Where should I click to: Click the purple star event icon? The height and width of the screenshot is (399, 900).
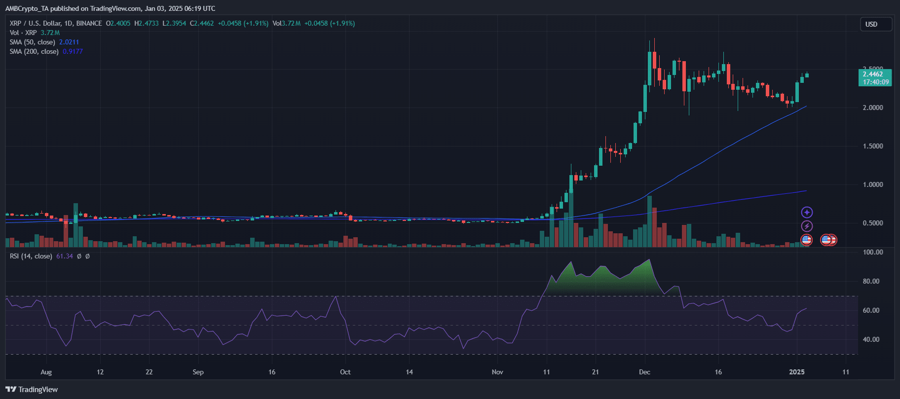pyautogui.click(x=806, y=213)
